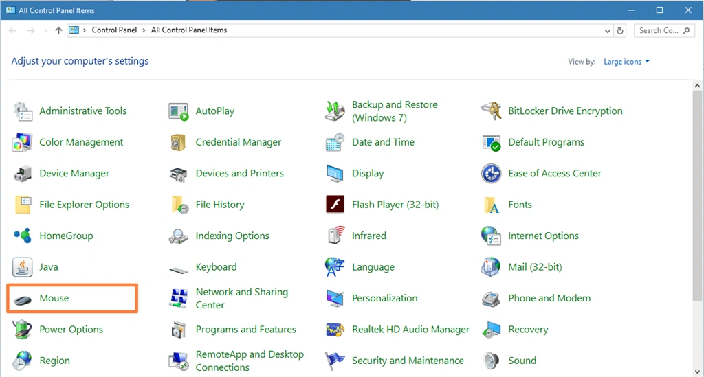
Task: Open the Recovery text link
Action: coord(528,330)
